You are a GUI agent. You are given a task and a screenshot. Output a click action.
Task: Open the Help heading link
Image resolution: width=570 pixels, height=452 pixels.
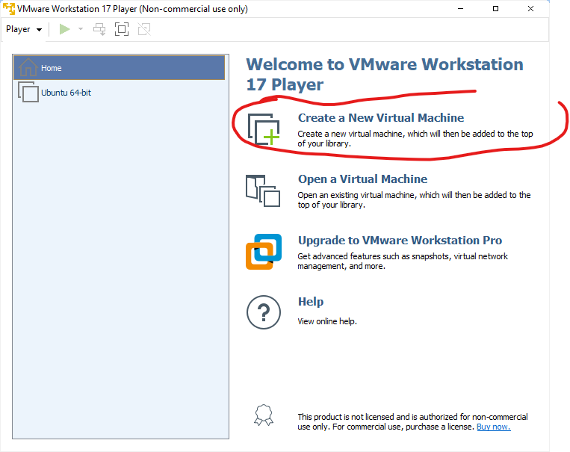coord(311,302)
